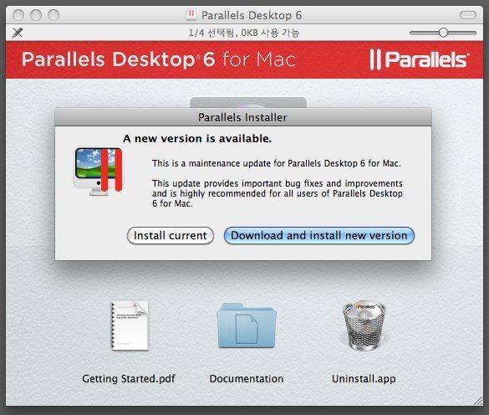Click the 'A new version is available.' heading
The height and width of the screenshot is (415, 489).
click(197, 138)
